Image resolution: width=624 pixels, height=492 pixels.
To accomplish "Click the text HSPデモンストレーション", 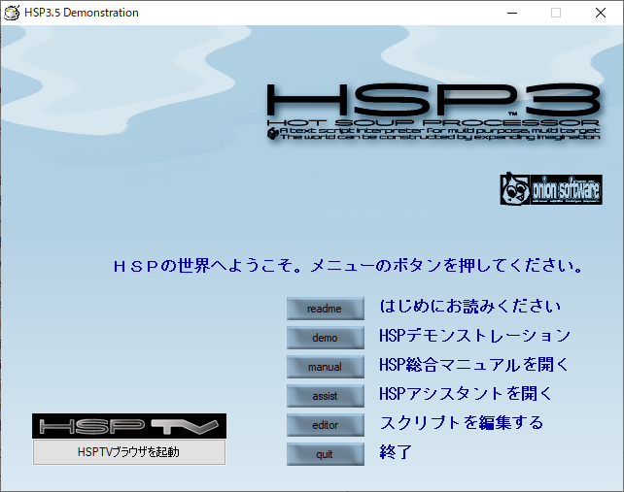I will [x=474, y=336].
